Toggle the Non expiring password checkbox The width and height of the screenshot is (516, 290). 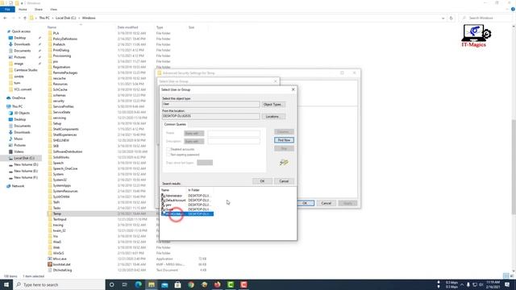coord(169,155)
